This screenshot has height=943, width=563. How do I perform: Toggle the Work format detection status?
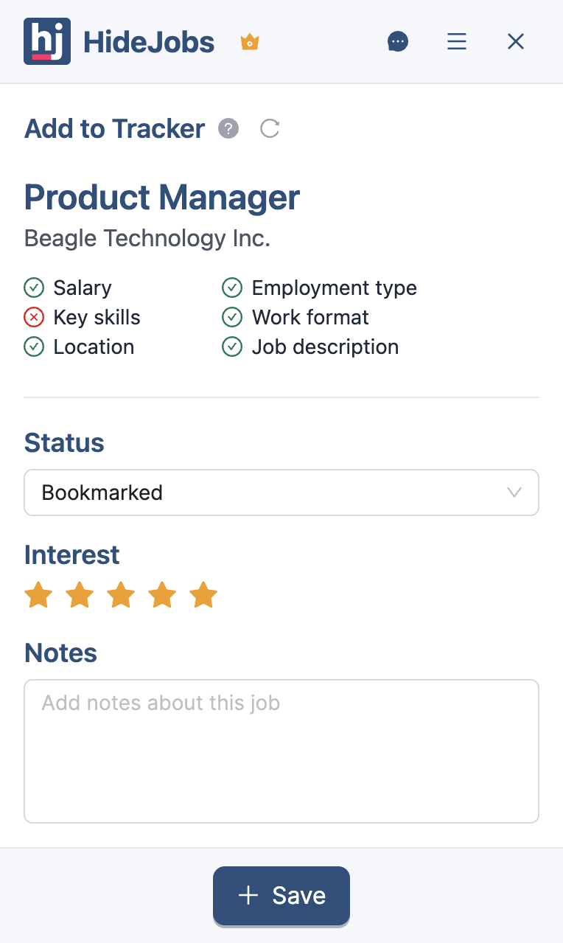pos(232,317)
